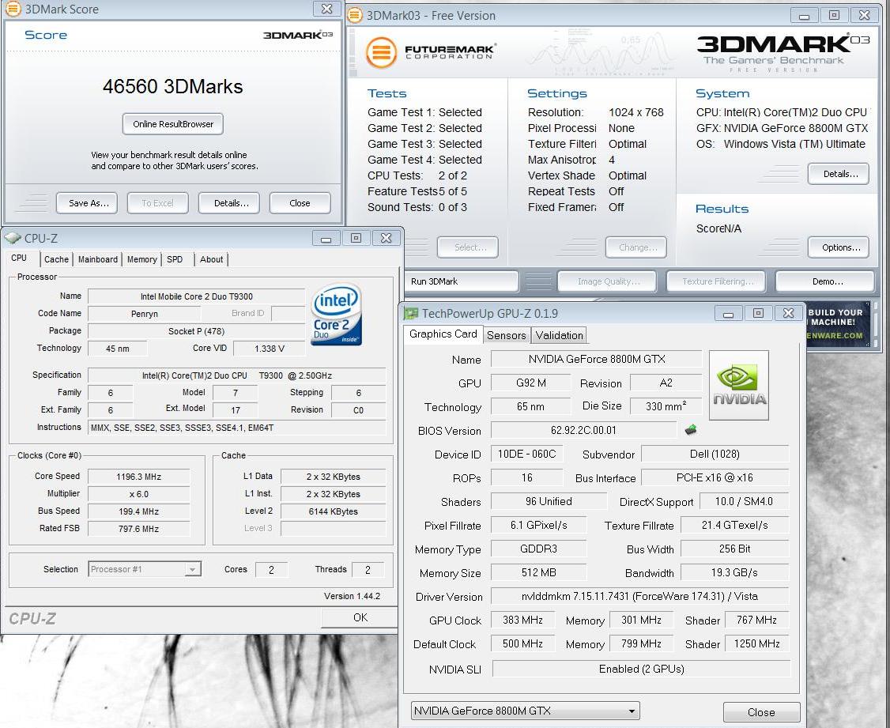Screen dimensions: 890x728
Task: Click the GPU-Z Name field
Action: pos(597,359)
